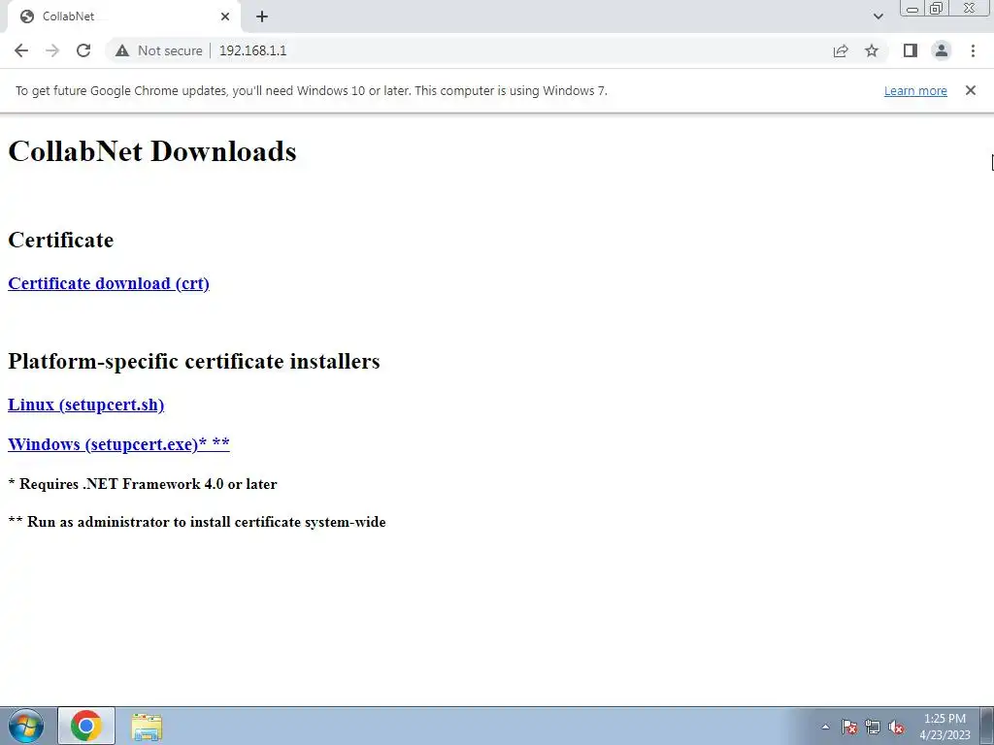Open the Windows Start menu
This screenshot has height=745, width=994.
(26, 726)
